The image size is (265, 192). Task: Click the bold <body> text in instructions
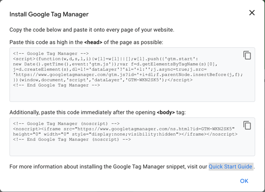[x=166, y=112]
